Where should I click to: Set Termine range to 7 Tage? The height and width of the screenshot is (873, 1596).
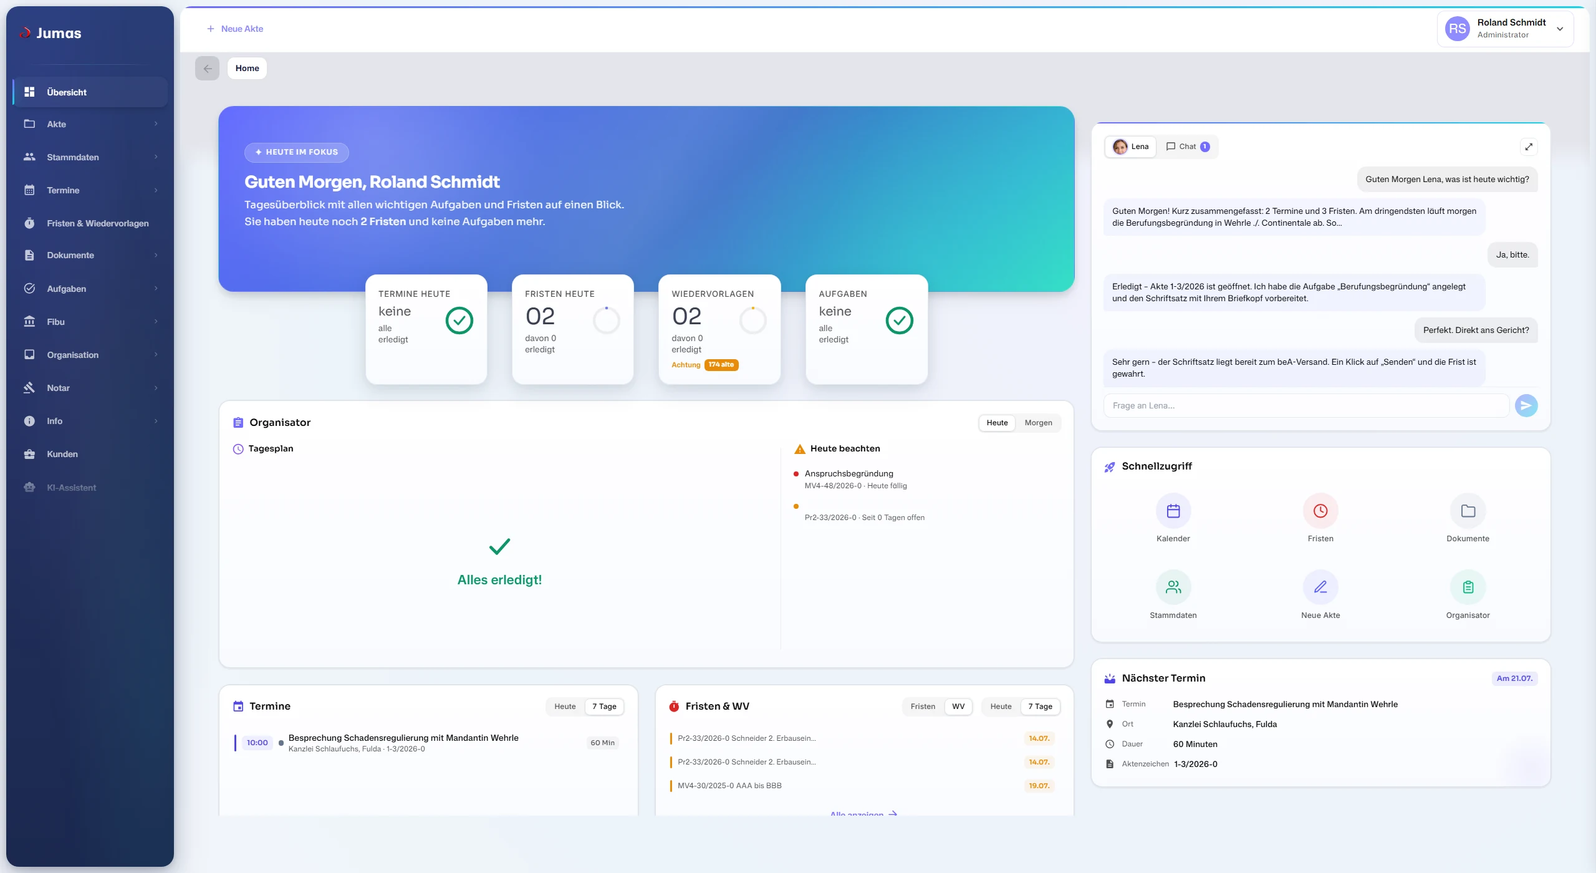point(603,707)
